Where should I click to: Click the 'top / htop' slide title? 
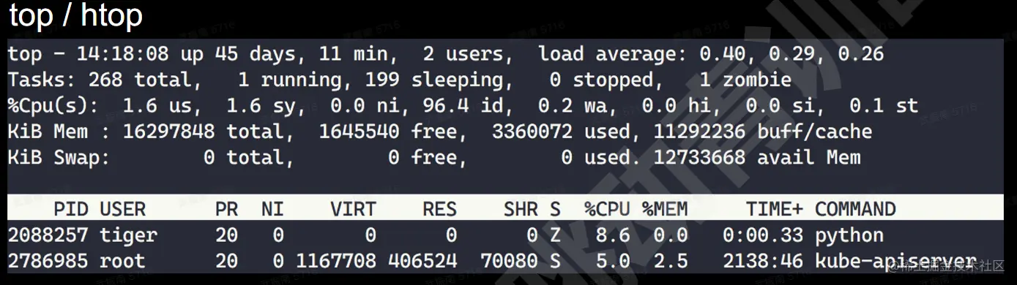(75, 16)
